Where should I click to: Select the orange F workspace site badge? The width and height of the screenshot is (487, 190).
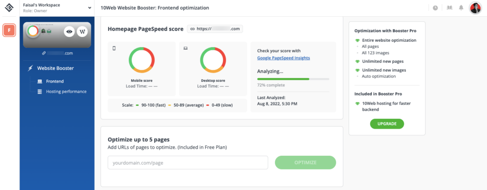[10, 30]
